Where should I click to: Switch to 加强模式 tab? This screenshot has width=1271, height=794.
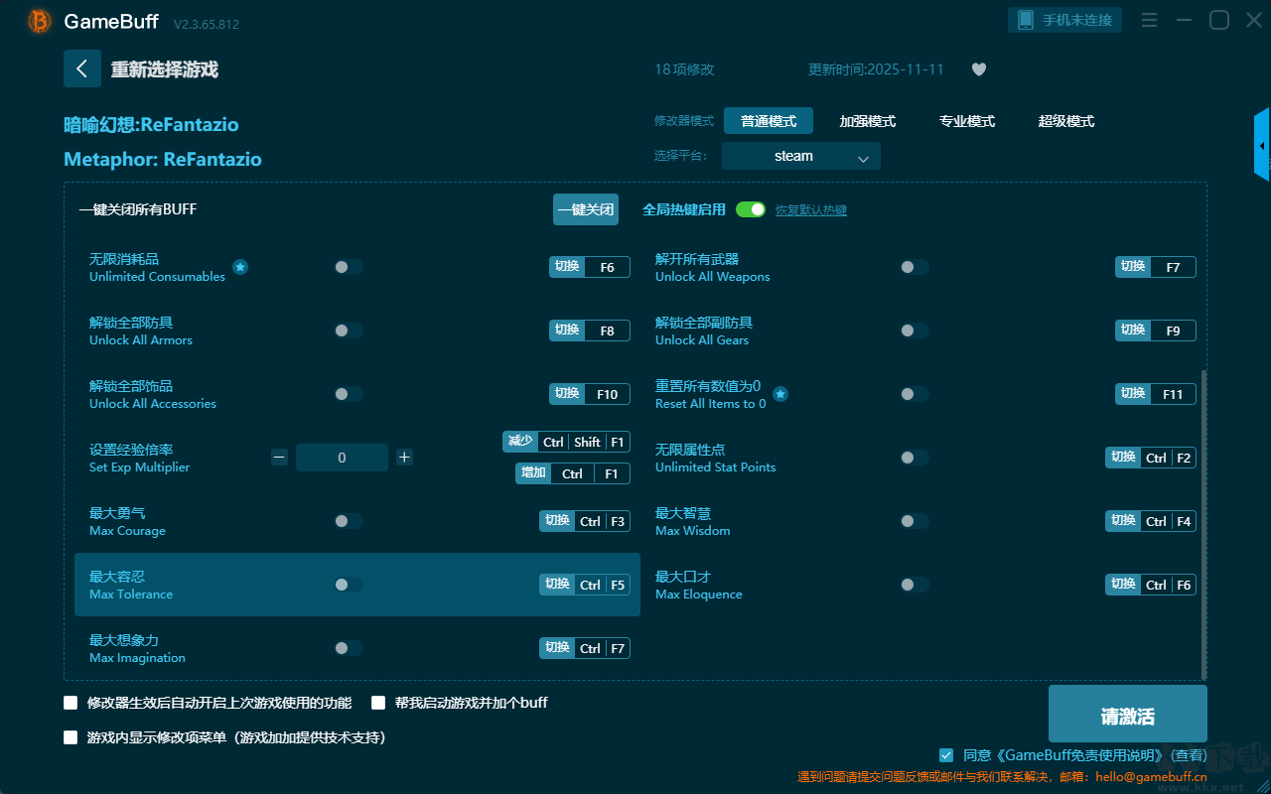tap(868, 121)
